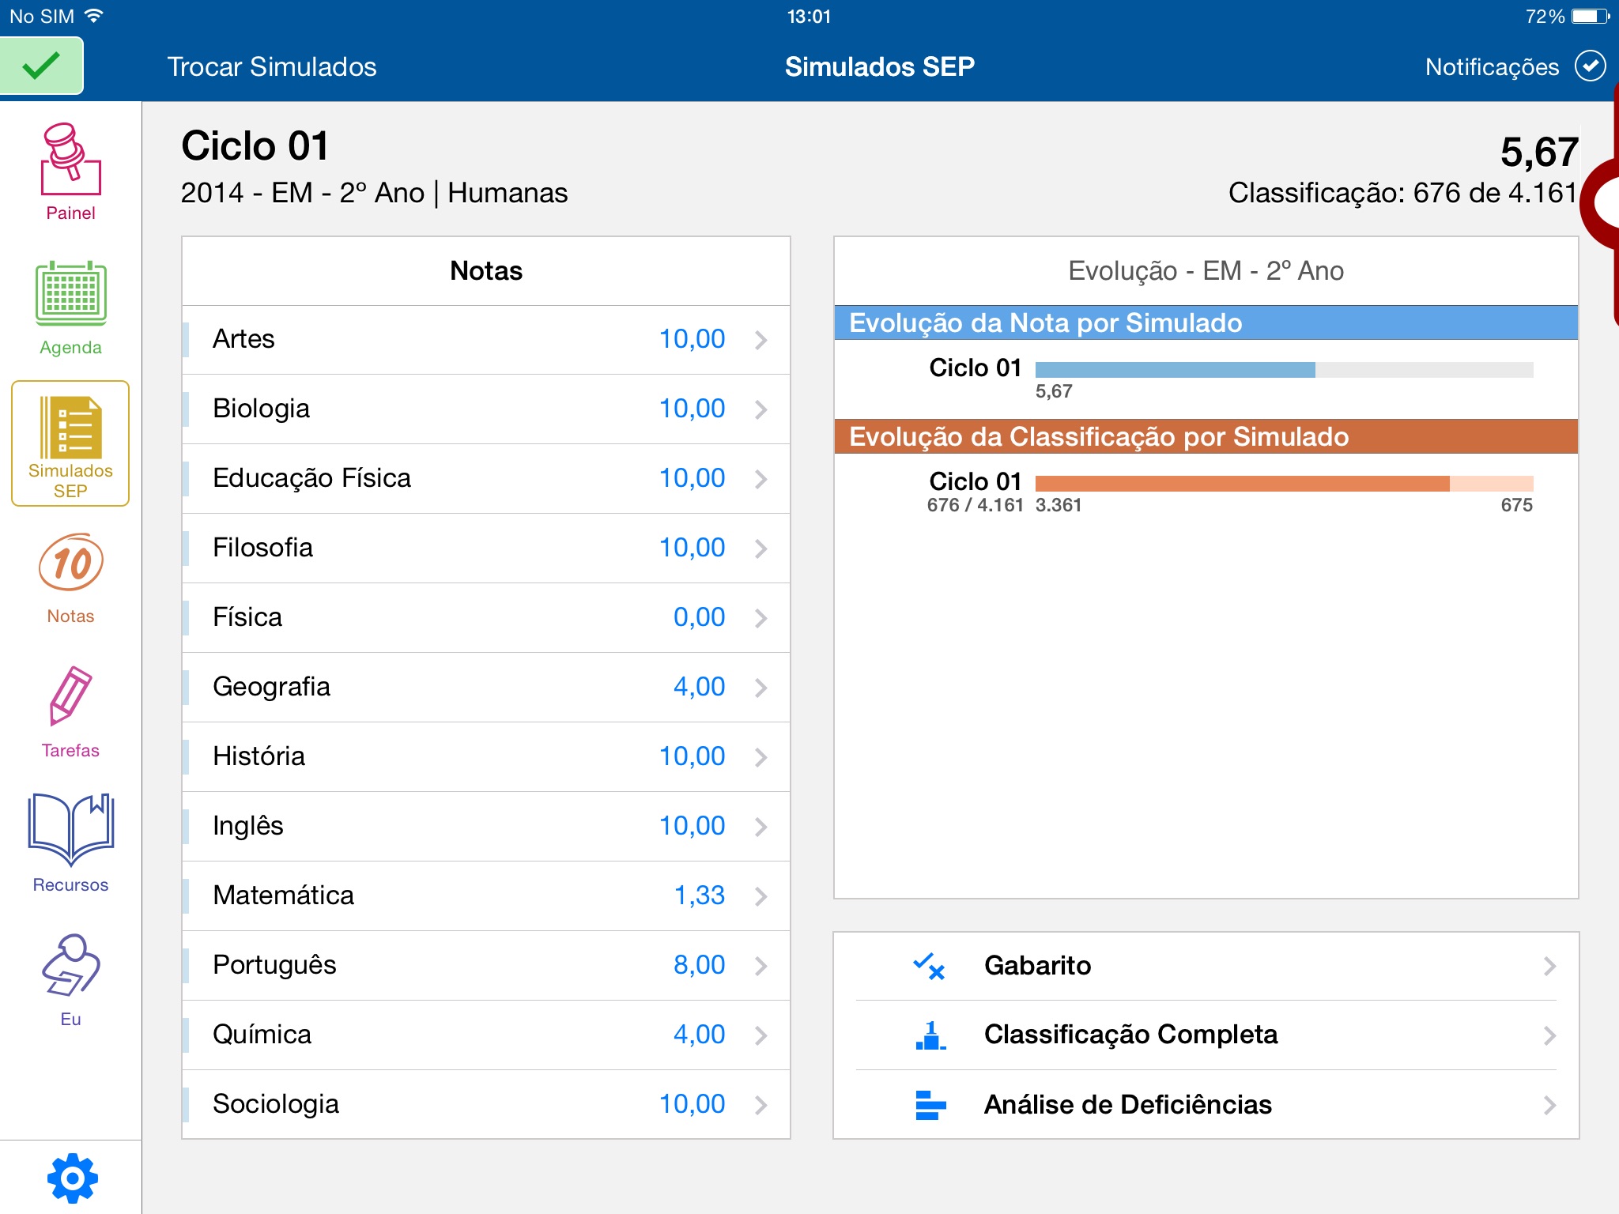Expand the Inglês row chevron
Viewport: 1619px width, 1214px height.
(x=760, y=827)
